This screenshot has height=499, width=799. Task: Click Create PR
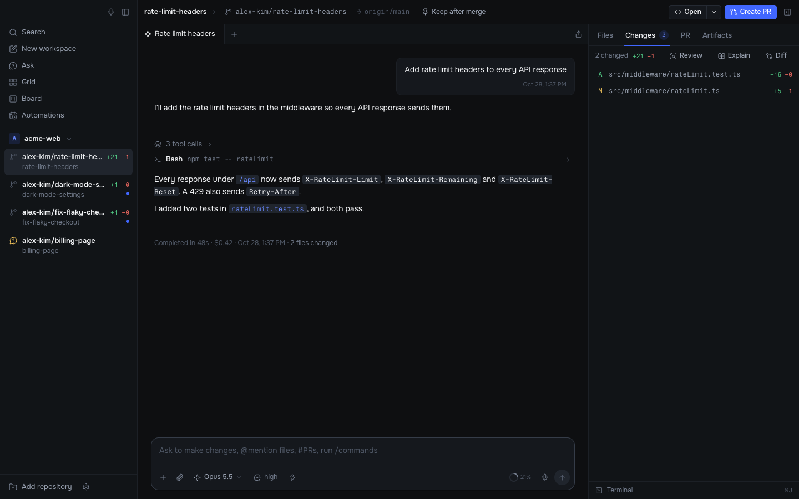coord(751,12)
